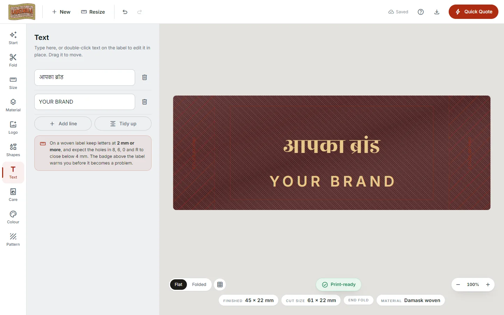Click Tidy up button
The width and height of the screenshot is (504, 315).
[123, 124]
